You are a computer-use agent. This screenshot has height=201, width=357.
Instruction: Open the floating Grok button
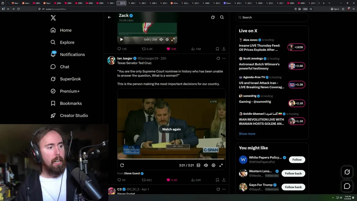click(347, 172)
